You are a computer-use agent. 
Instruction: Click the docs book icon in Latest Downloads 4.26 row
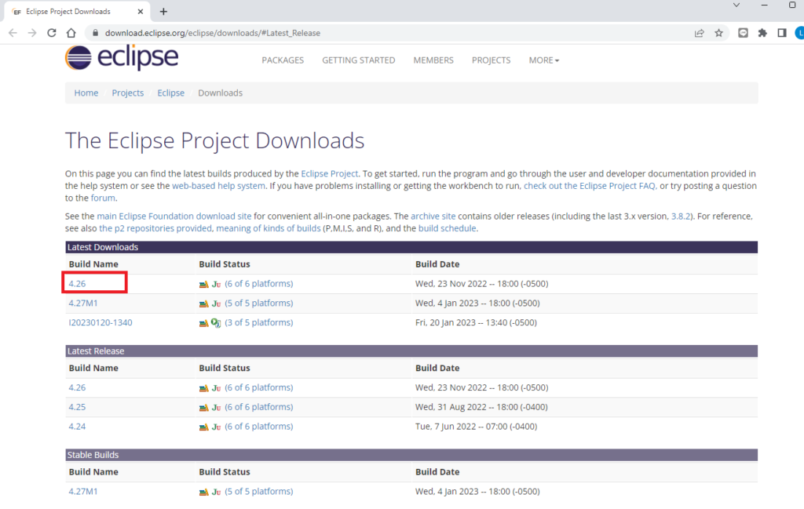[204, 284]
